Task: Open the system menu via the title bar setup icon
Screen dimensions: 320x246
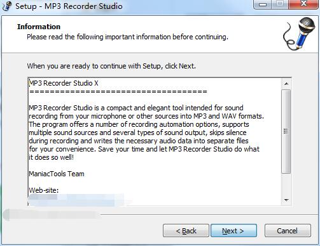Action: 7,6
